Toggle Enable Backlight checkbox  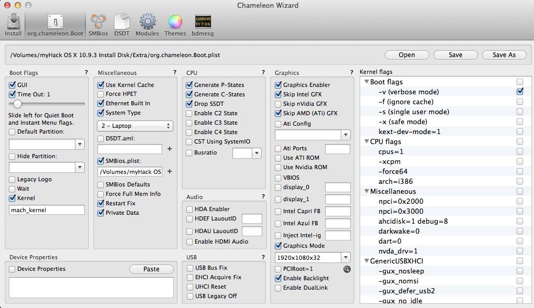[x=278, y=278]
